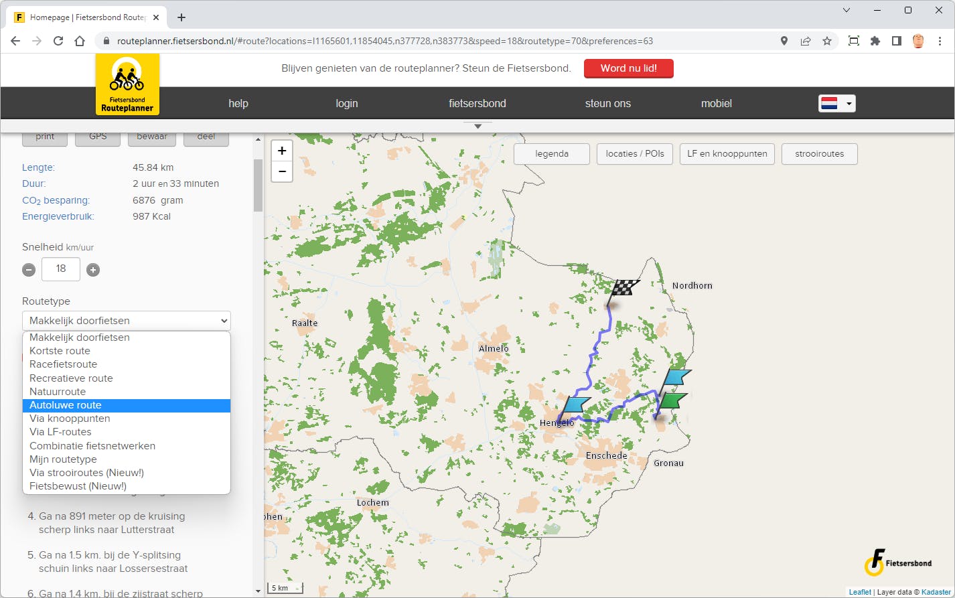Image resolution: width=955 pixels, height=598 pixels.
Task: Open the Leaflet attribution link
Action: pos(860,592)
